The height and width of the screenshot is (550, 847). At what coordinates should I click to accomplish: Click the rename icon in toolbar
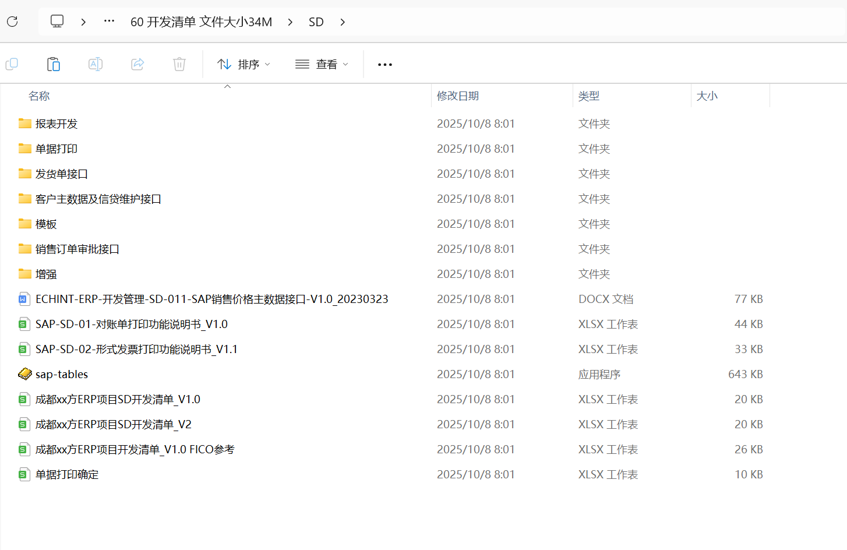(96, 64)
